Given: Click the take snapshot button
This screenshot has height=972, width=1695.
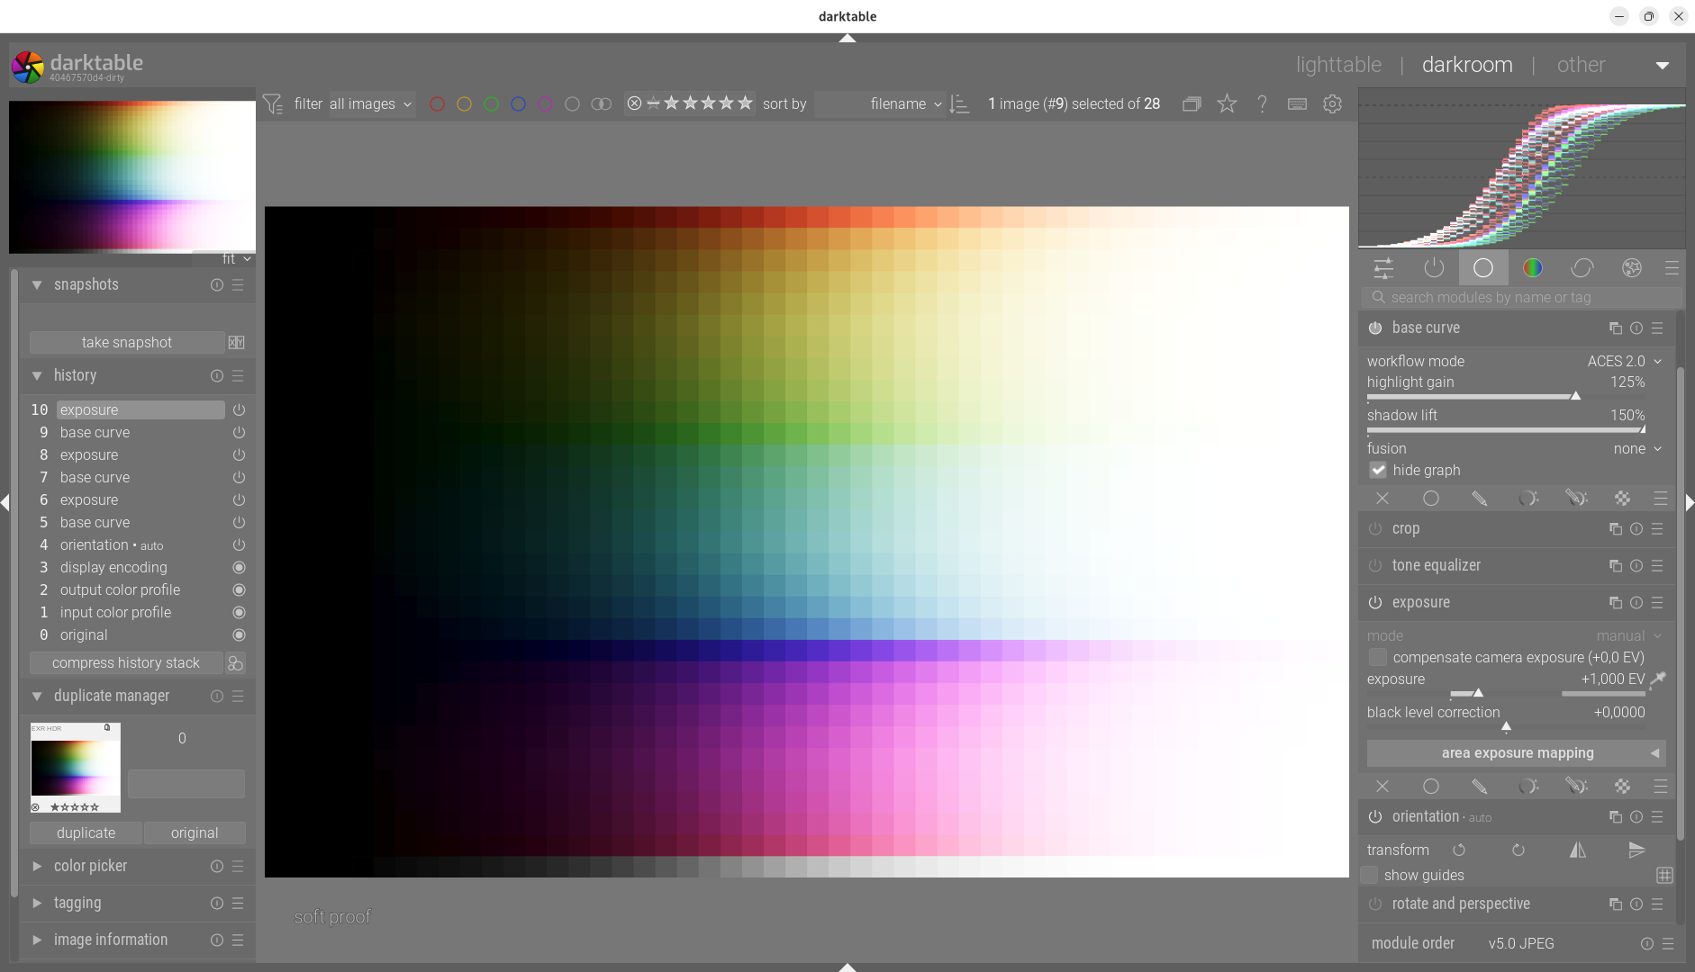Looking at the screenshot, I should (x=126, y=343).
